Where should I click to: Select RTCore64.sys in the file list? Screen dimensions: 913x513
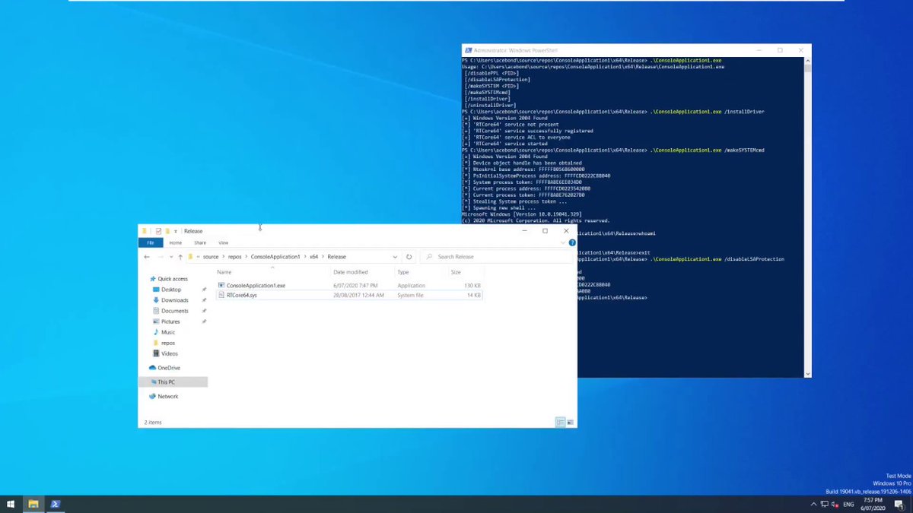click(243, 296)
